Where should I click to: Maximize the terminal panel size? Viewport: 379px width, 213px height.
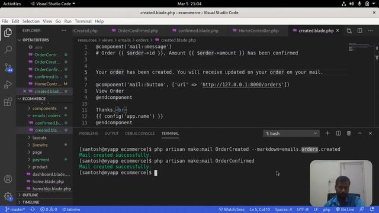[359, 133]
